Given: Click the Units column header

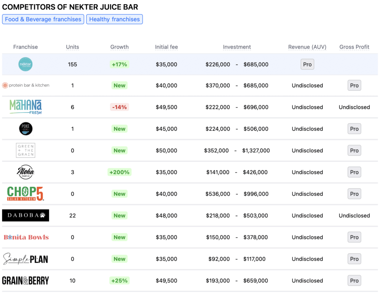Looking at the screenshot, I should pyautogui.click(x=72, y=47).
